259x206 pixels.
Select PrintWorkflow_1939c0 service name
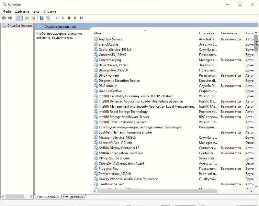pos(115,174)
